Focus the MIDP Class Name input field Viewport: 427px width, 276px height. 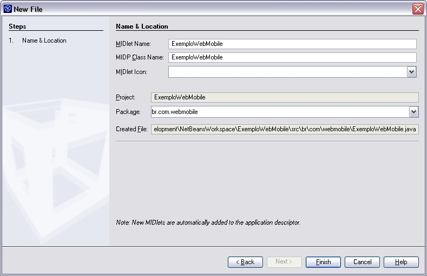(292, 57)
